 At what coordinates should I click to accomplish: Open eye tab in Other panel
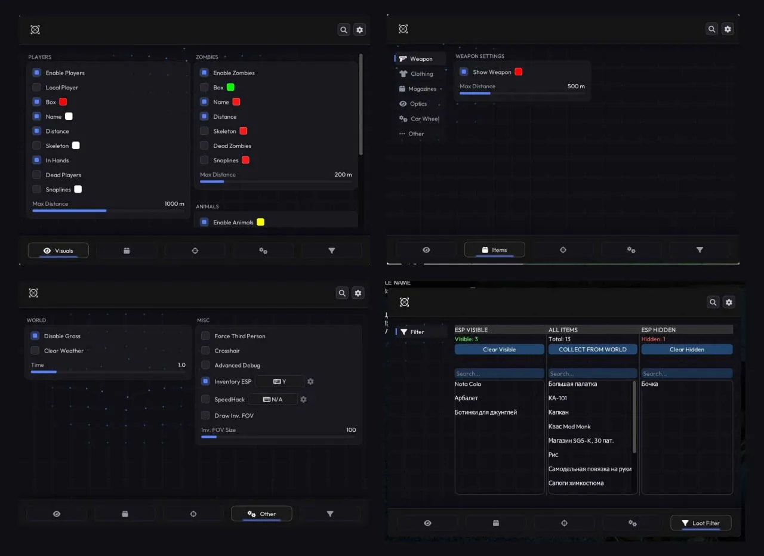57,514
